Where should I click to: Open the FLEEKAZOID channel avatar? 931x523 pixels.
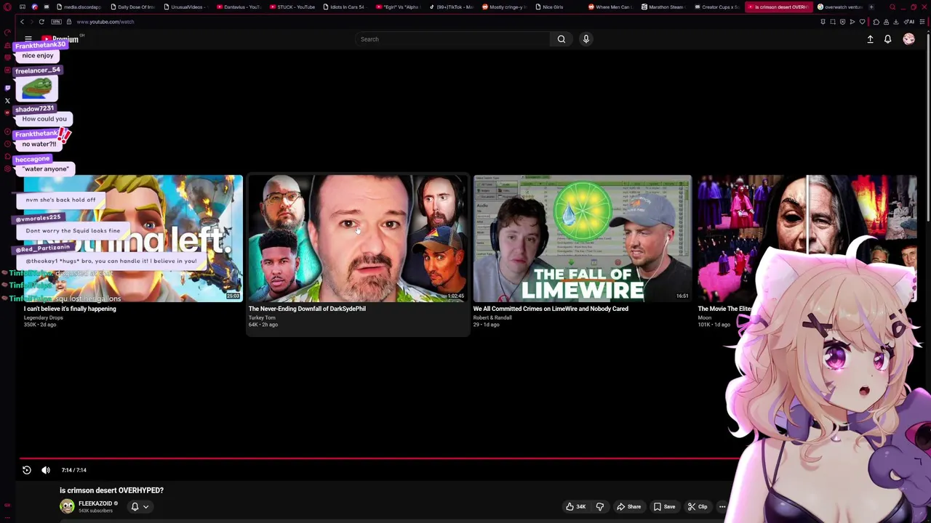point(67,506)
